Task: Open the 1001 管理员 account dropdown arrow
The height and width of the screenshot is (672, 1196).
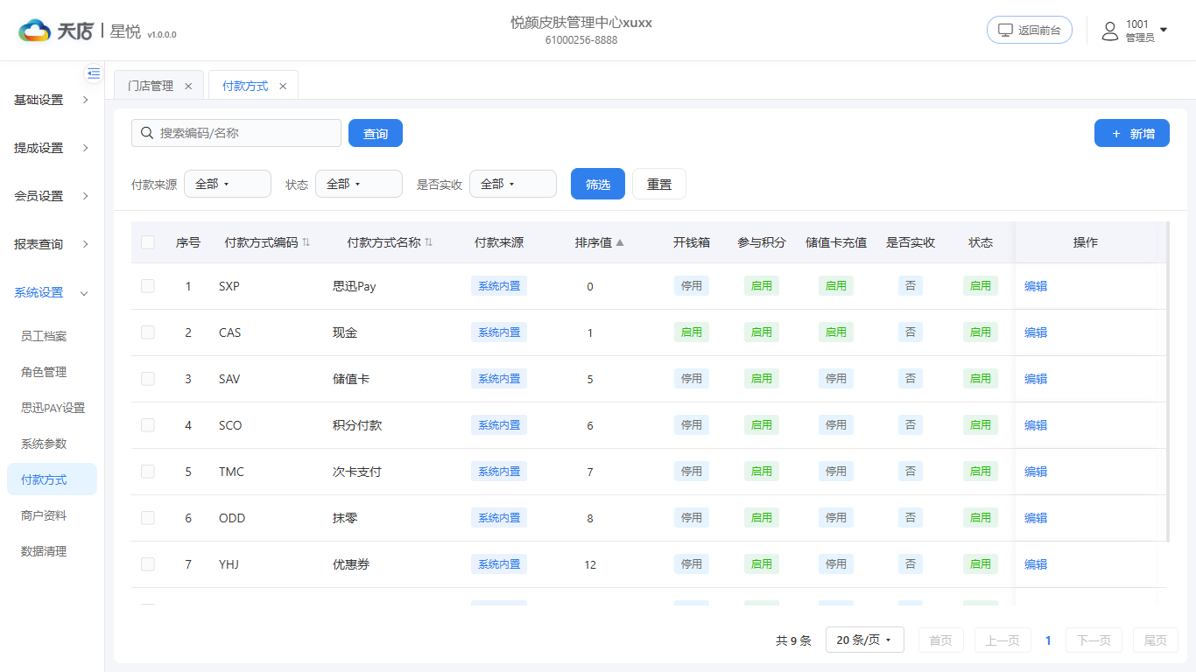Action: pyautogui.click(x=1164, y=30)
